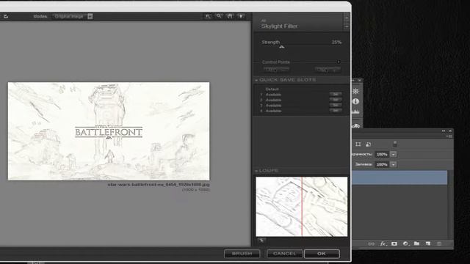Viewport: 470px width, 264px height.
Task: Click the Battlefront preview image
Action: pyautogui.click(x=109, y=131)
